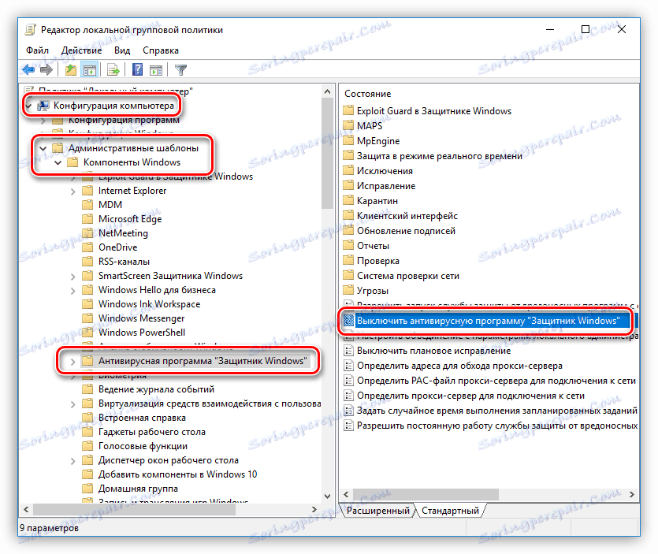The image size is (658, 554).
Task: Click tree pane horizontal scrollbar thumb
Action: [x=134, y=510]
